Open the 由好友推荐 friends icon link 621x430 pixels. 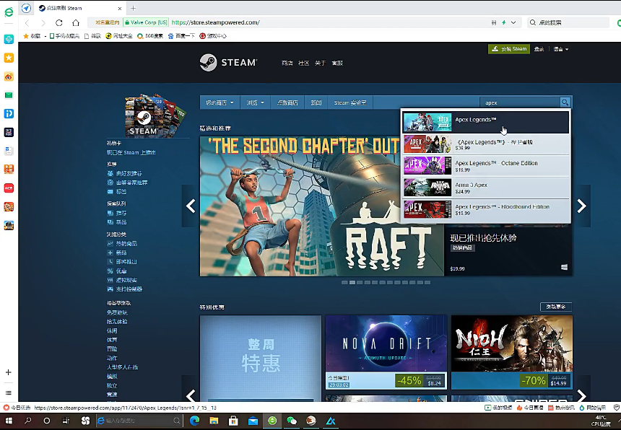pos(110,173)
